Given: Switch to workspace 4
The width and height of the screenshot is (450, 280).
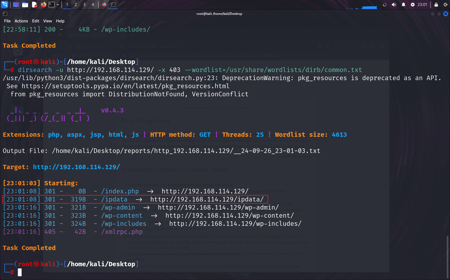Looking at the screenshot, I should pos(93,5).
